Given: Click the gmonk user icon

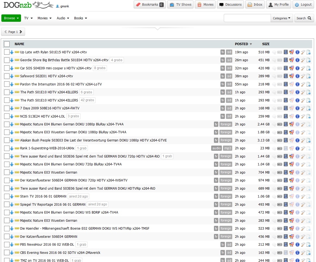Looking at the screenshot, I should click(x=57, y=6).
